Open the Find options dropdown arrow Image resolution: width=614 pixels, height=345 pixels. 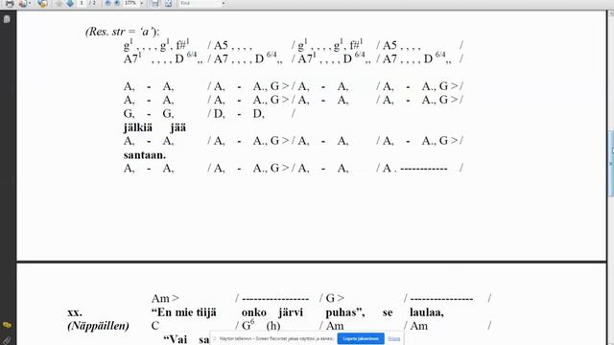tap(224, 4)
